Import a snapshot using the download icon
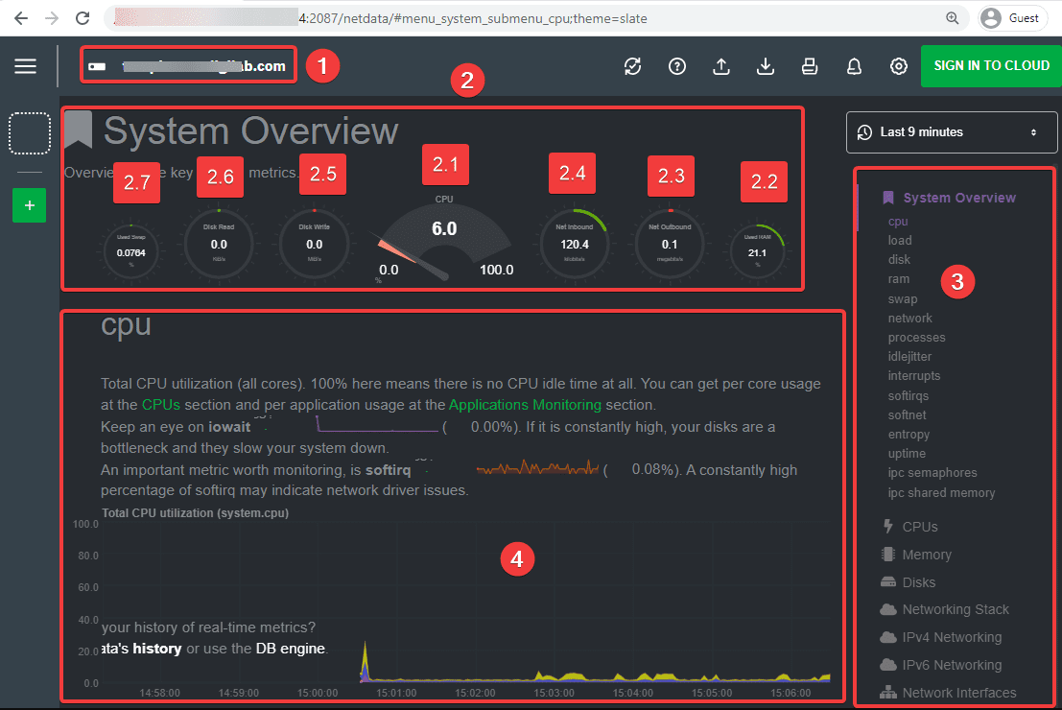Image resolution: width=1062 pixels, height=710 pixels. [765, 66]
